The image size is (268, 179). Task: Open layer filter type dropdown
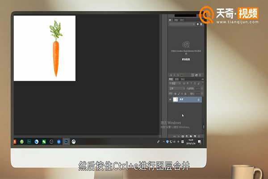point(175,83)
